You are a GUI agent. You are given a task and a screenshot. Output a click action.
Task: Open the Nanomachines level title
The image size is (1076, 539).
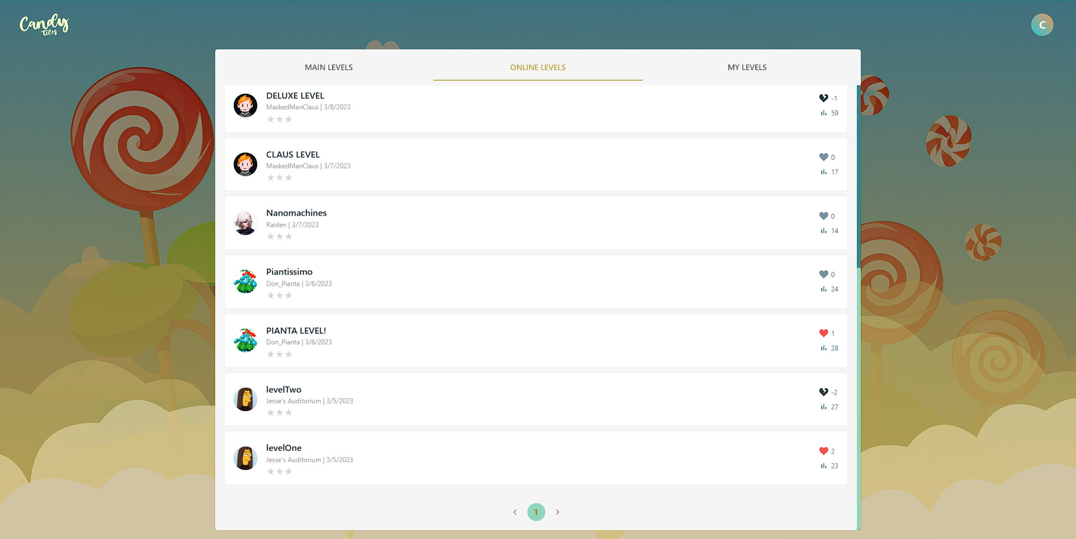click(x=296, y=213)
